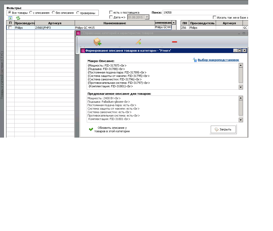Click up arrow of left products table scrollbar
The image size is (273, 231).
tap(174, 23)
